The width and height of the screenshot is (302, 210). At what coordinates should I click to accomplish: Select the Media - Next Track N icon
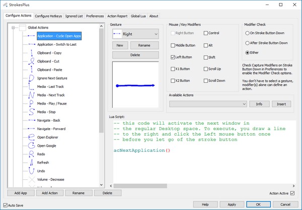click(x=31, y=95)
